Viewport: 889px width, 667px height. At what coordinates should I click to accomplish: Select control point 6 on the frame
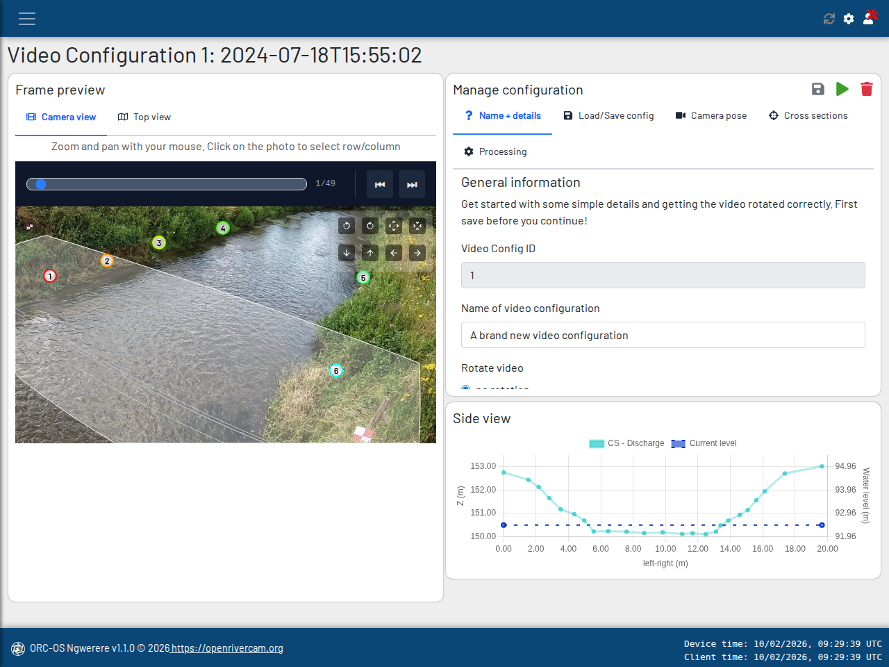pos(336,371)
